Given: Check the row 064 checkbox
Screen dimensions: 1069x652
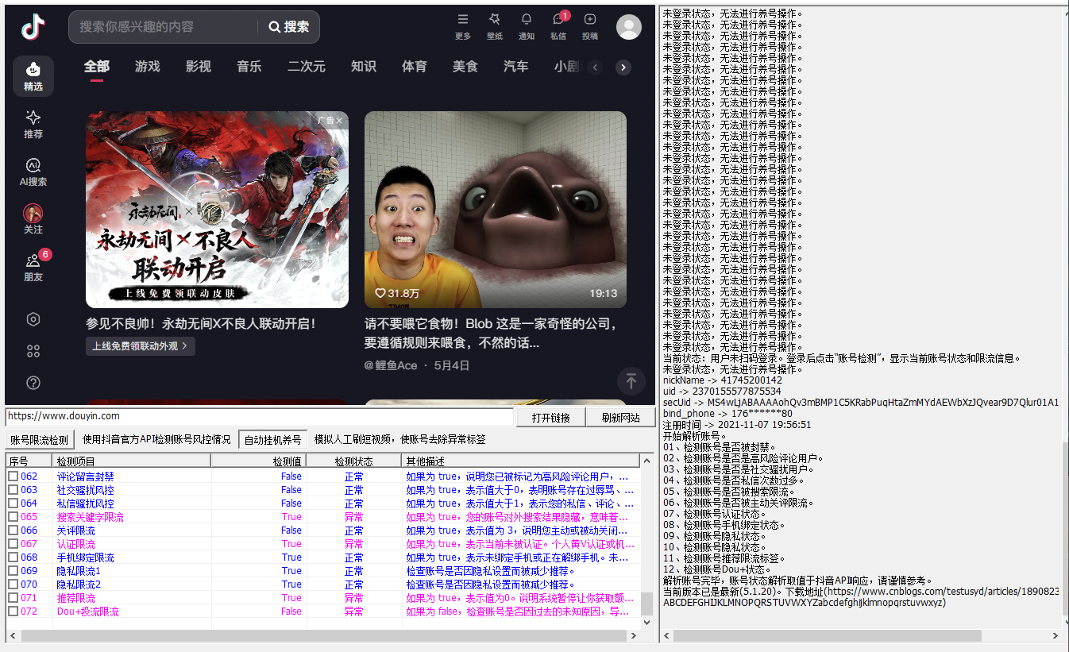Looking at the screenshot, I should (x=13, y=503).
